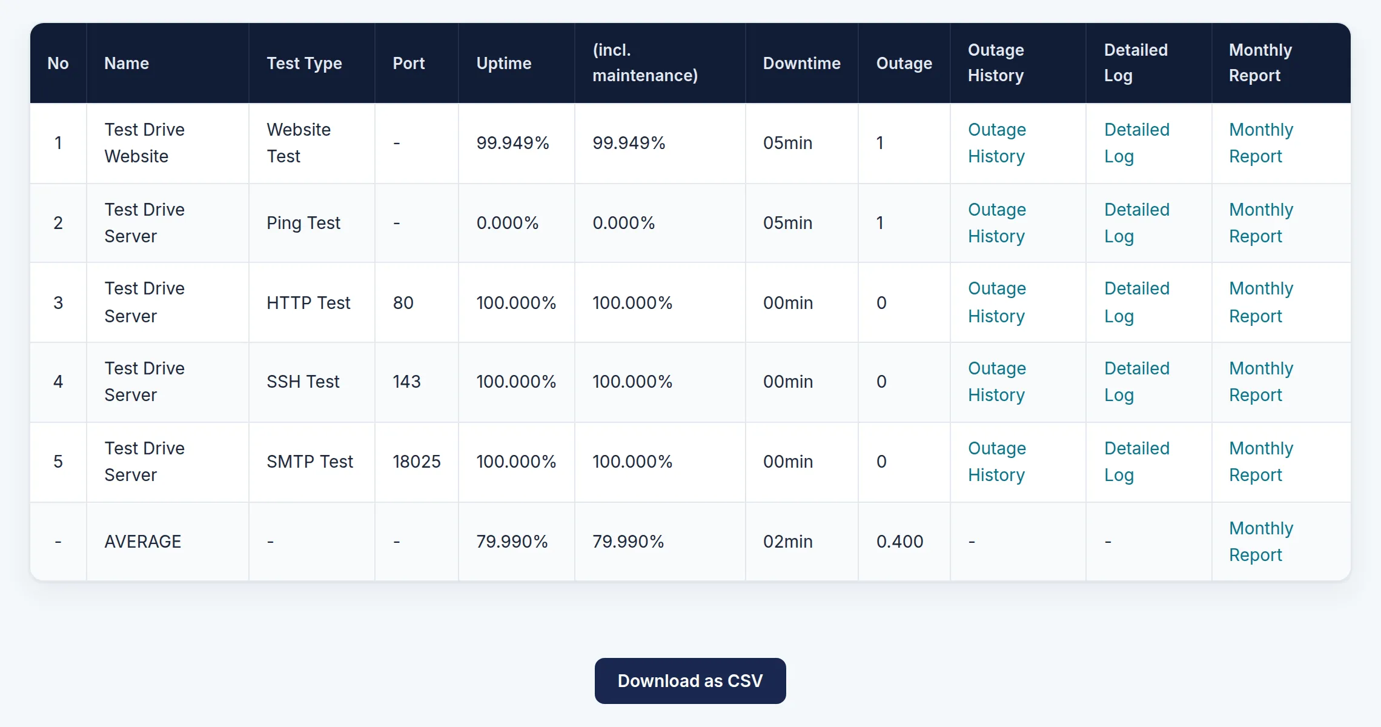The image size is (1381, 727).
Task: Click the 02min average downtime
Action: (x=787, y=542)
